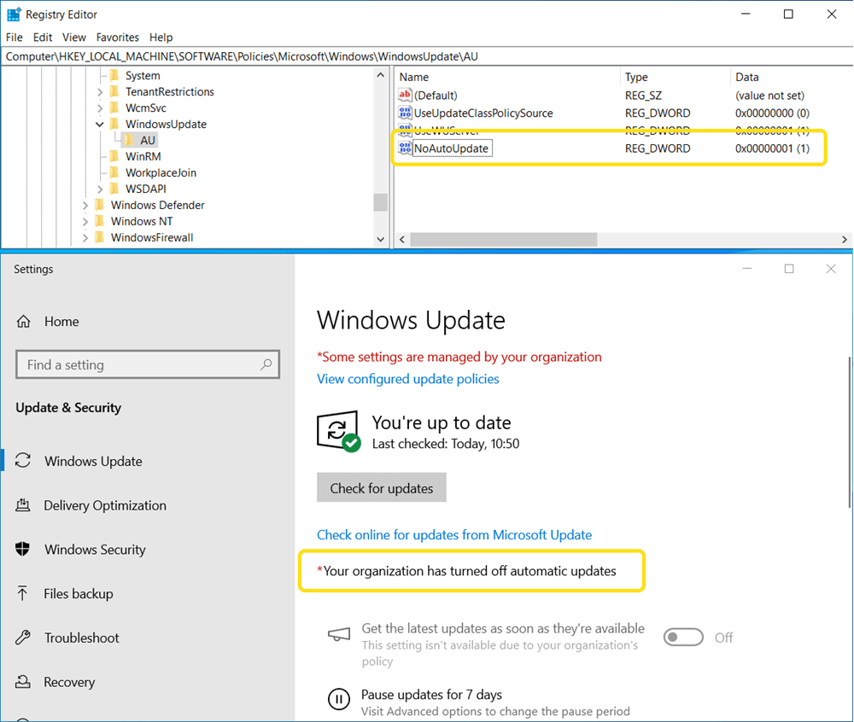Open View configured update policies link

tap(408, 379)
